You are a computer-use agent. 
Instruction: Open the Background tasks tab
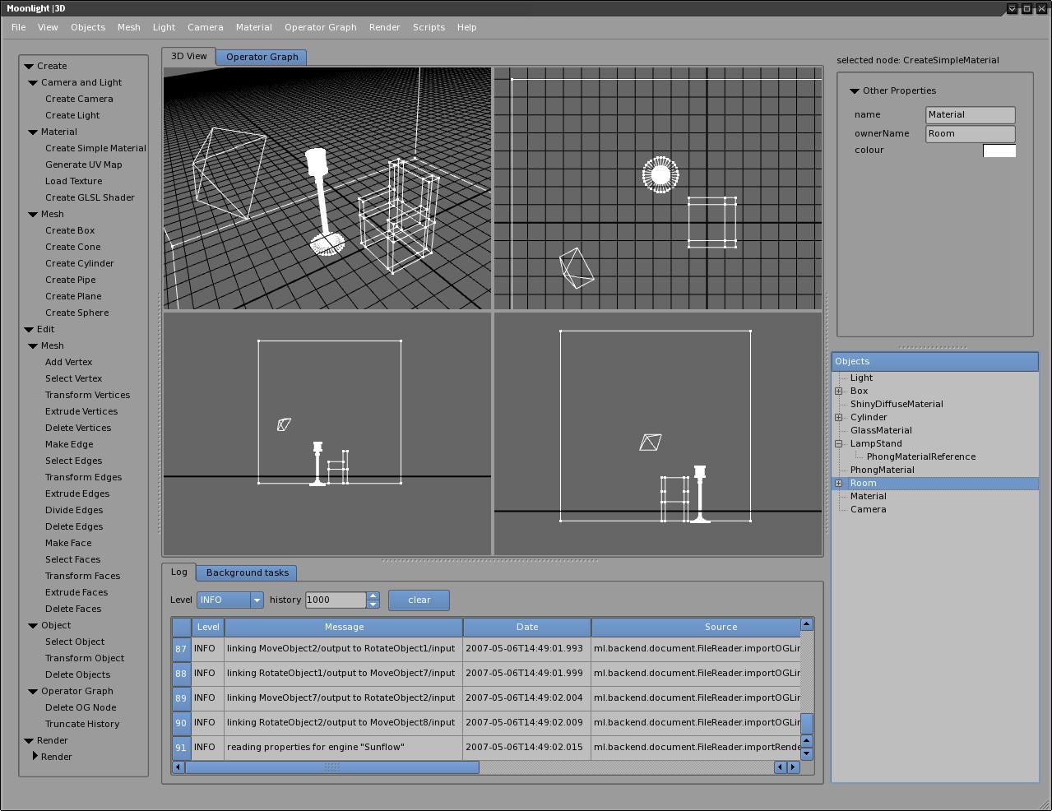tap(247, 572)
